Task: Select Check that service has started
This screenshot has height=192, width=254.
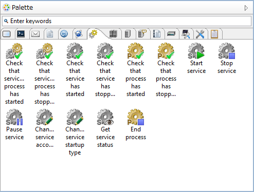Action: [75, 70]
